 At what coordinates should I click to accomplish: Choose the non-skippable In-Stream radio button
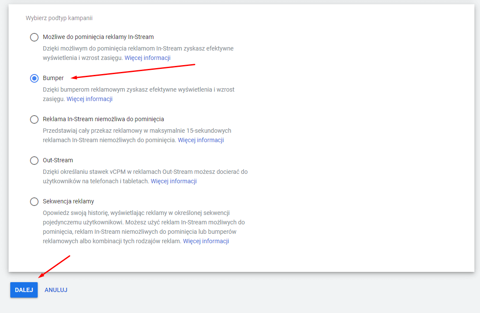pos(34,119)
